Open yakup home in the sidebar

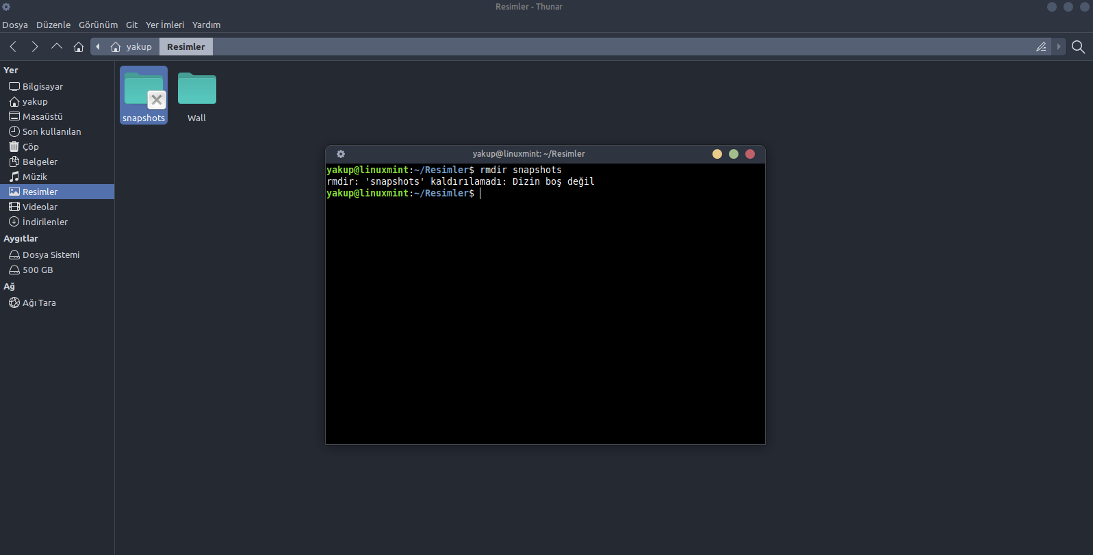[x=57, y=101]
